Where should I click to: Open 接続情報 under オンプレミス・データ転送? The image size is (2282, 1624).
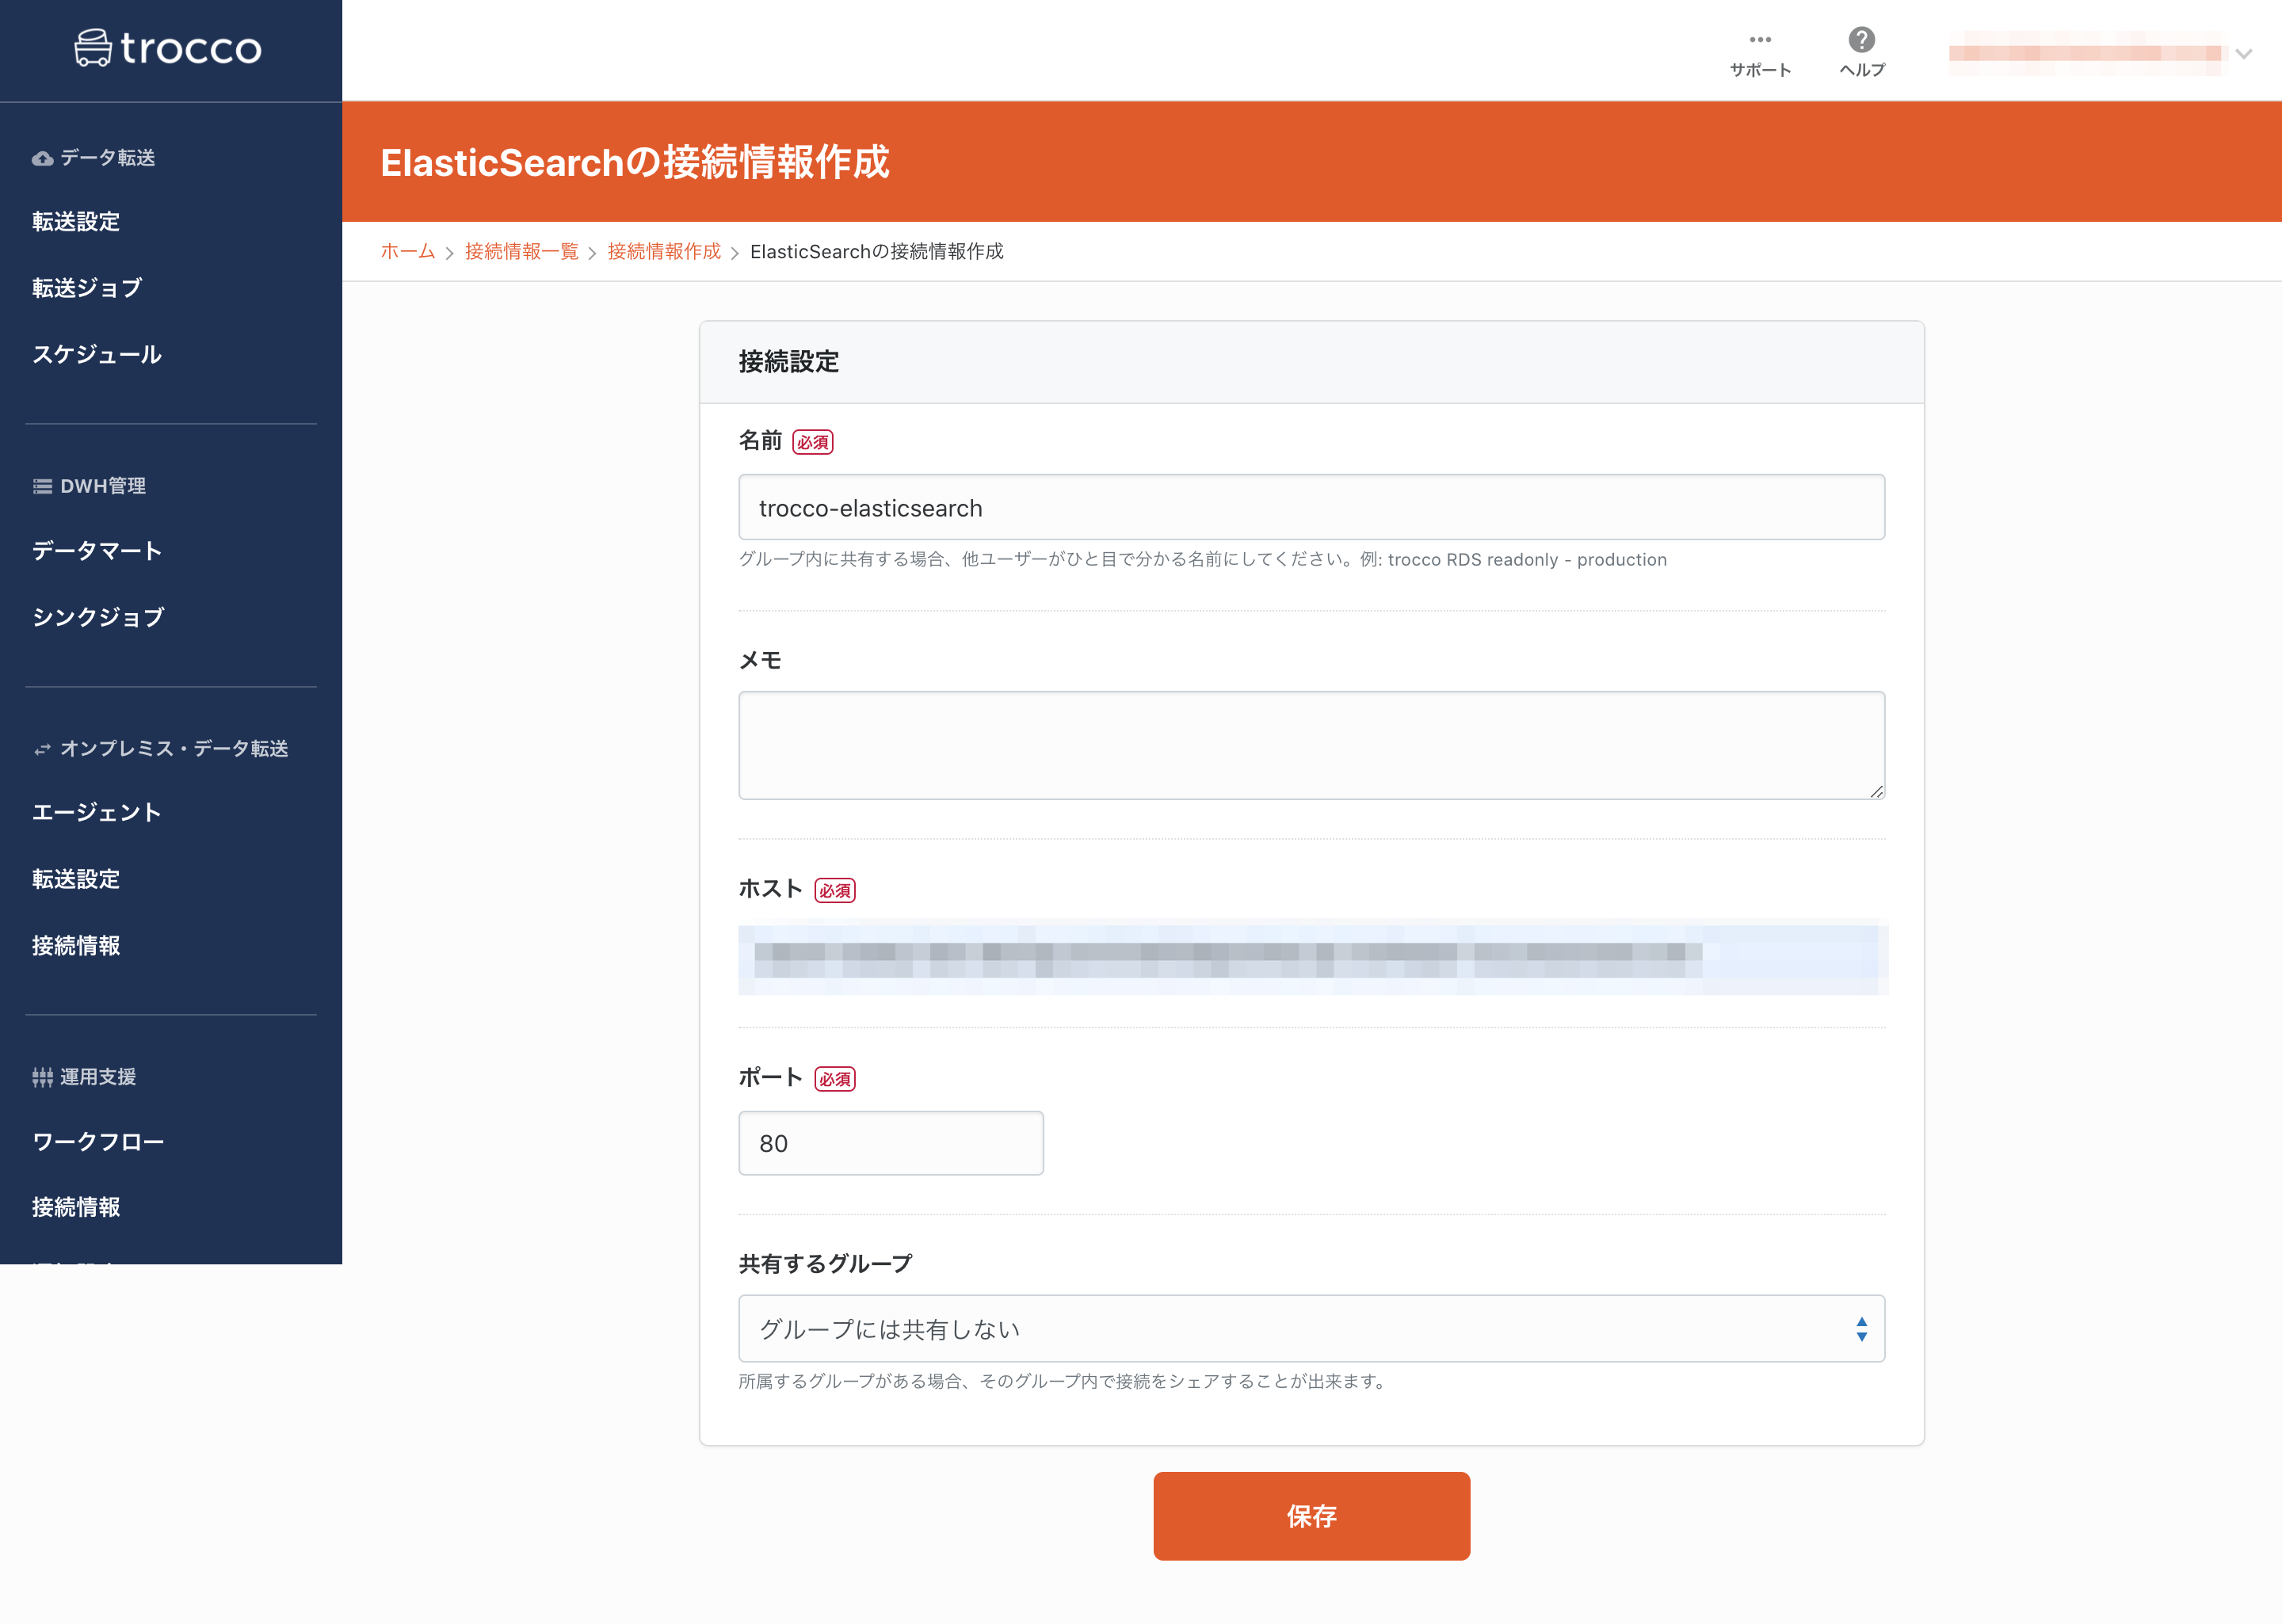[76, 946]
